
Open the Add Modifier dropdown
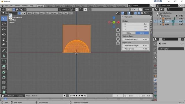[171, 49]
